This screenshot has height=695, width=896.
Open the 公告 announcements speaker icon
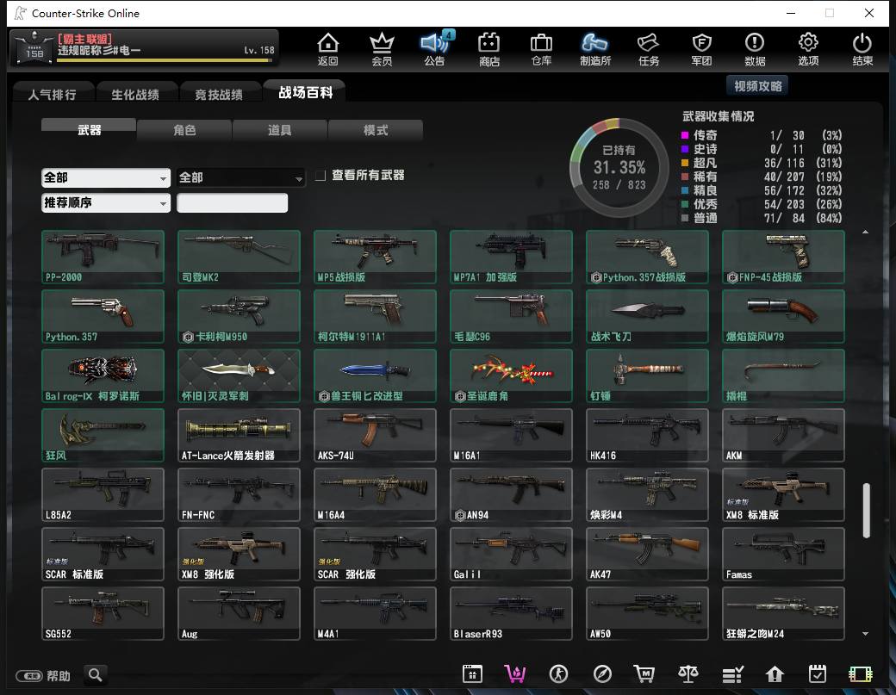coord(435,49)
